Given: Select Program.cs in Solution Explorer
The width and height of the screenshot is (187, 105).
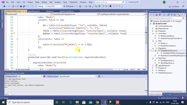Looking at the screenshot, I should 162,68.
